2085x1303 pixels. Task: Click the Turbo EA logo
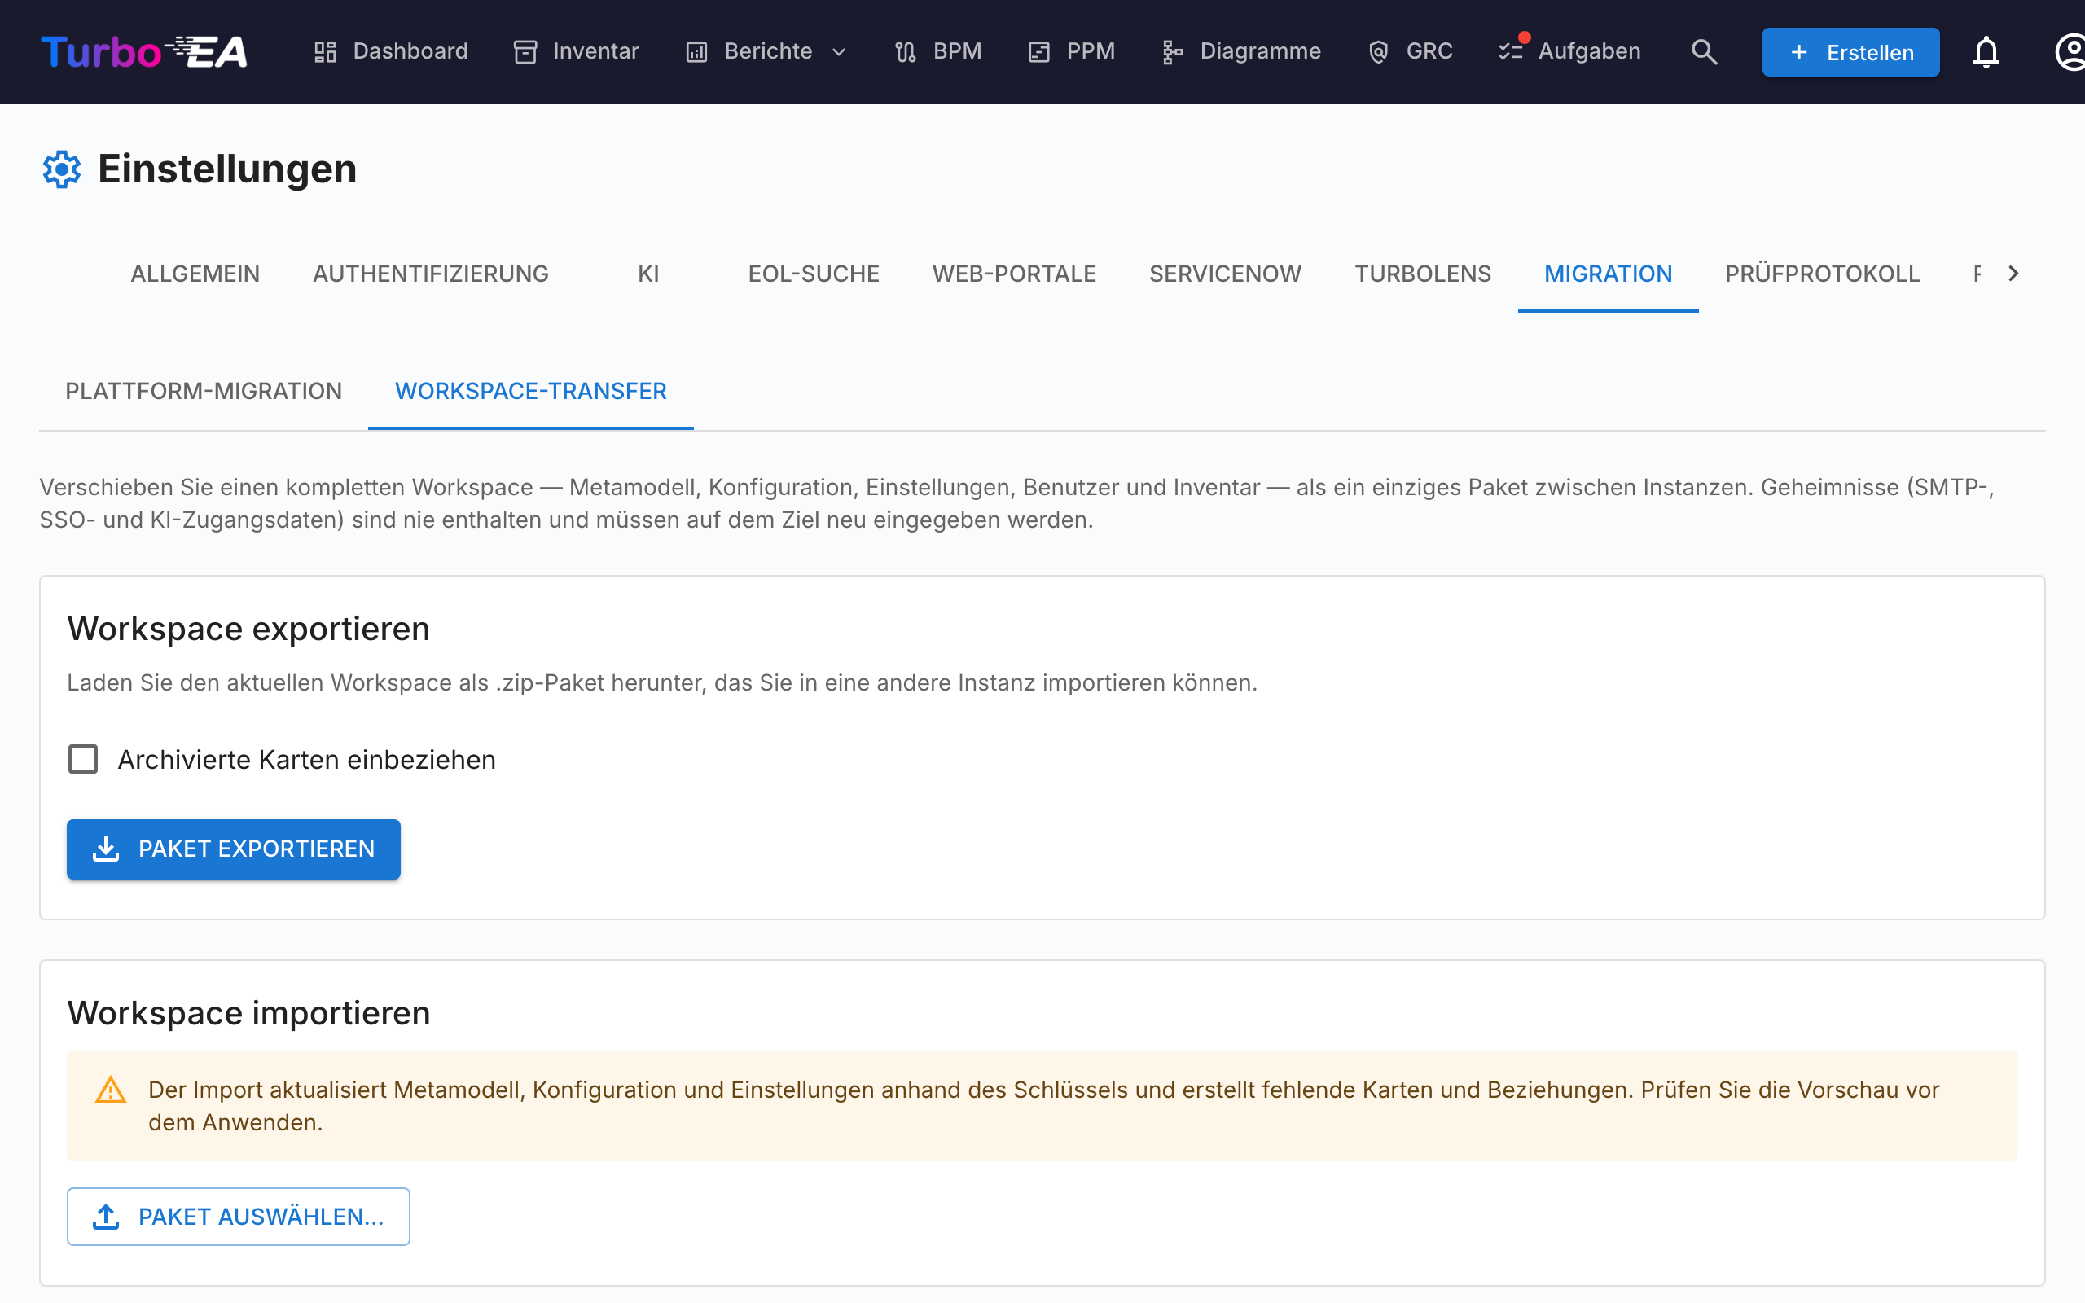(144, 51)
